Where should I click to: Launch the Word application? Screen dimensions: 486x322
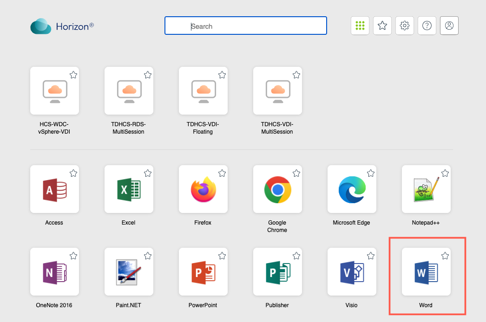426,272
